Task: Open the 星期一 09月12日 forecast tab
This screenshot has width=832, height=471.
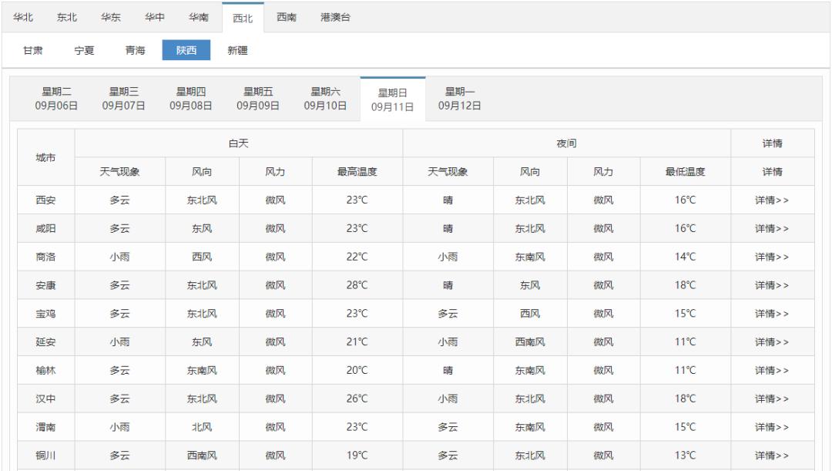Action: (x=460, y=99)
